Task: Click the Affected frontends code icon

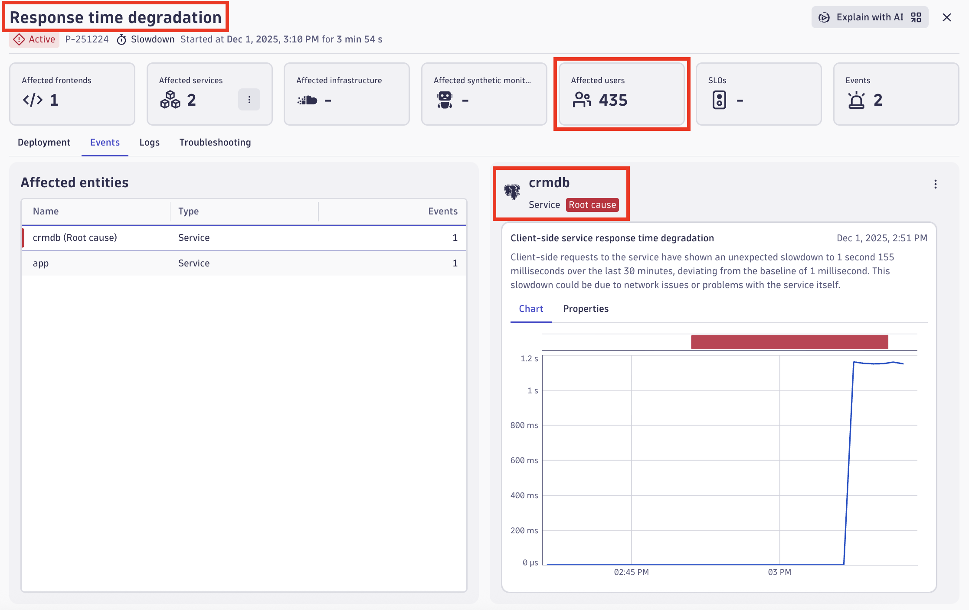Action: click(x=33, y=100)
